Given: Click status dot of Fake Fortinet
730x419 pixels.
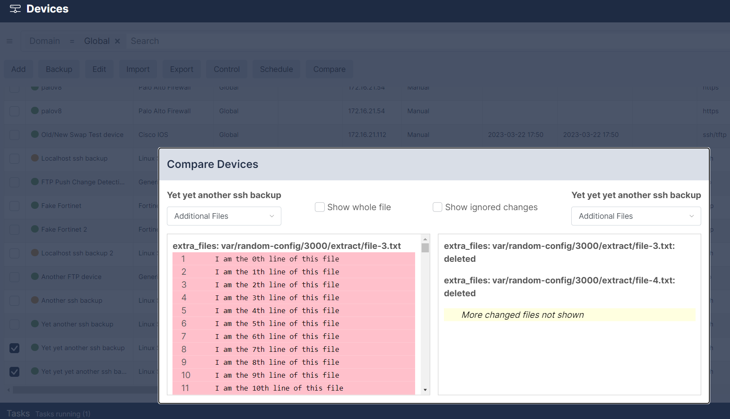Looking at the screenshot, I should click(x=35, y=205).
